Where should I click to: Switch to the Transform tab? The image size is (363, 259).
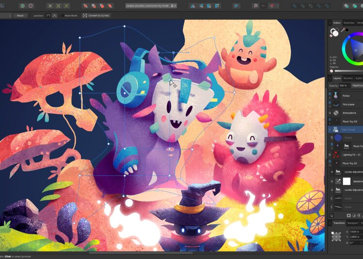339,223
